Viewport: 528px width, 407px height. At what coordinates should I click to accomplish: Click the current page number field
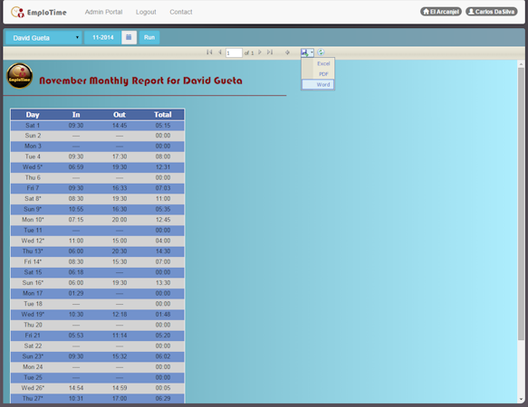click(x=234, y=52)
